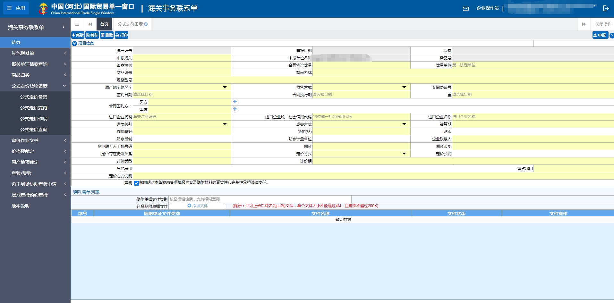The image size is (614, 303).
Task: Uncheck the 声明 declaration checkbox
Action: (x=136, y=183)
